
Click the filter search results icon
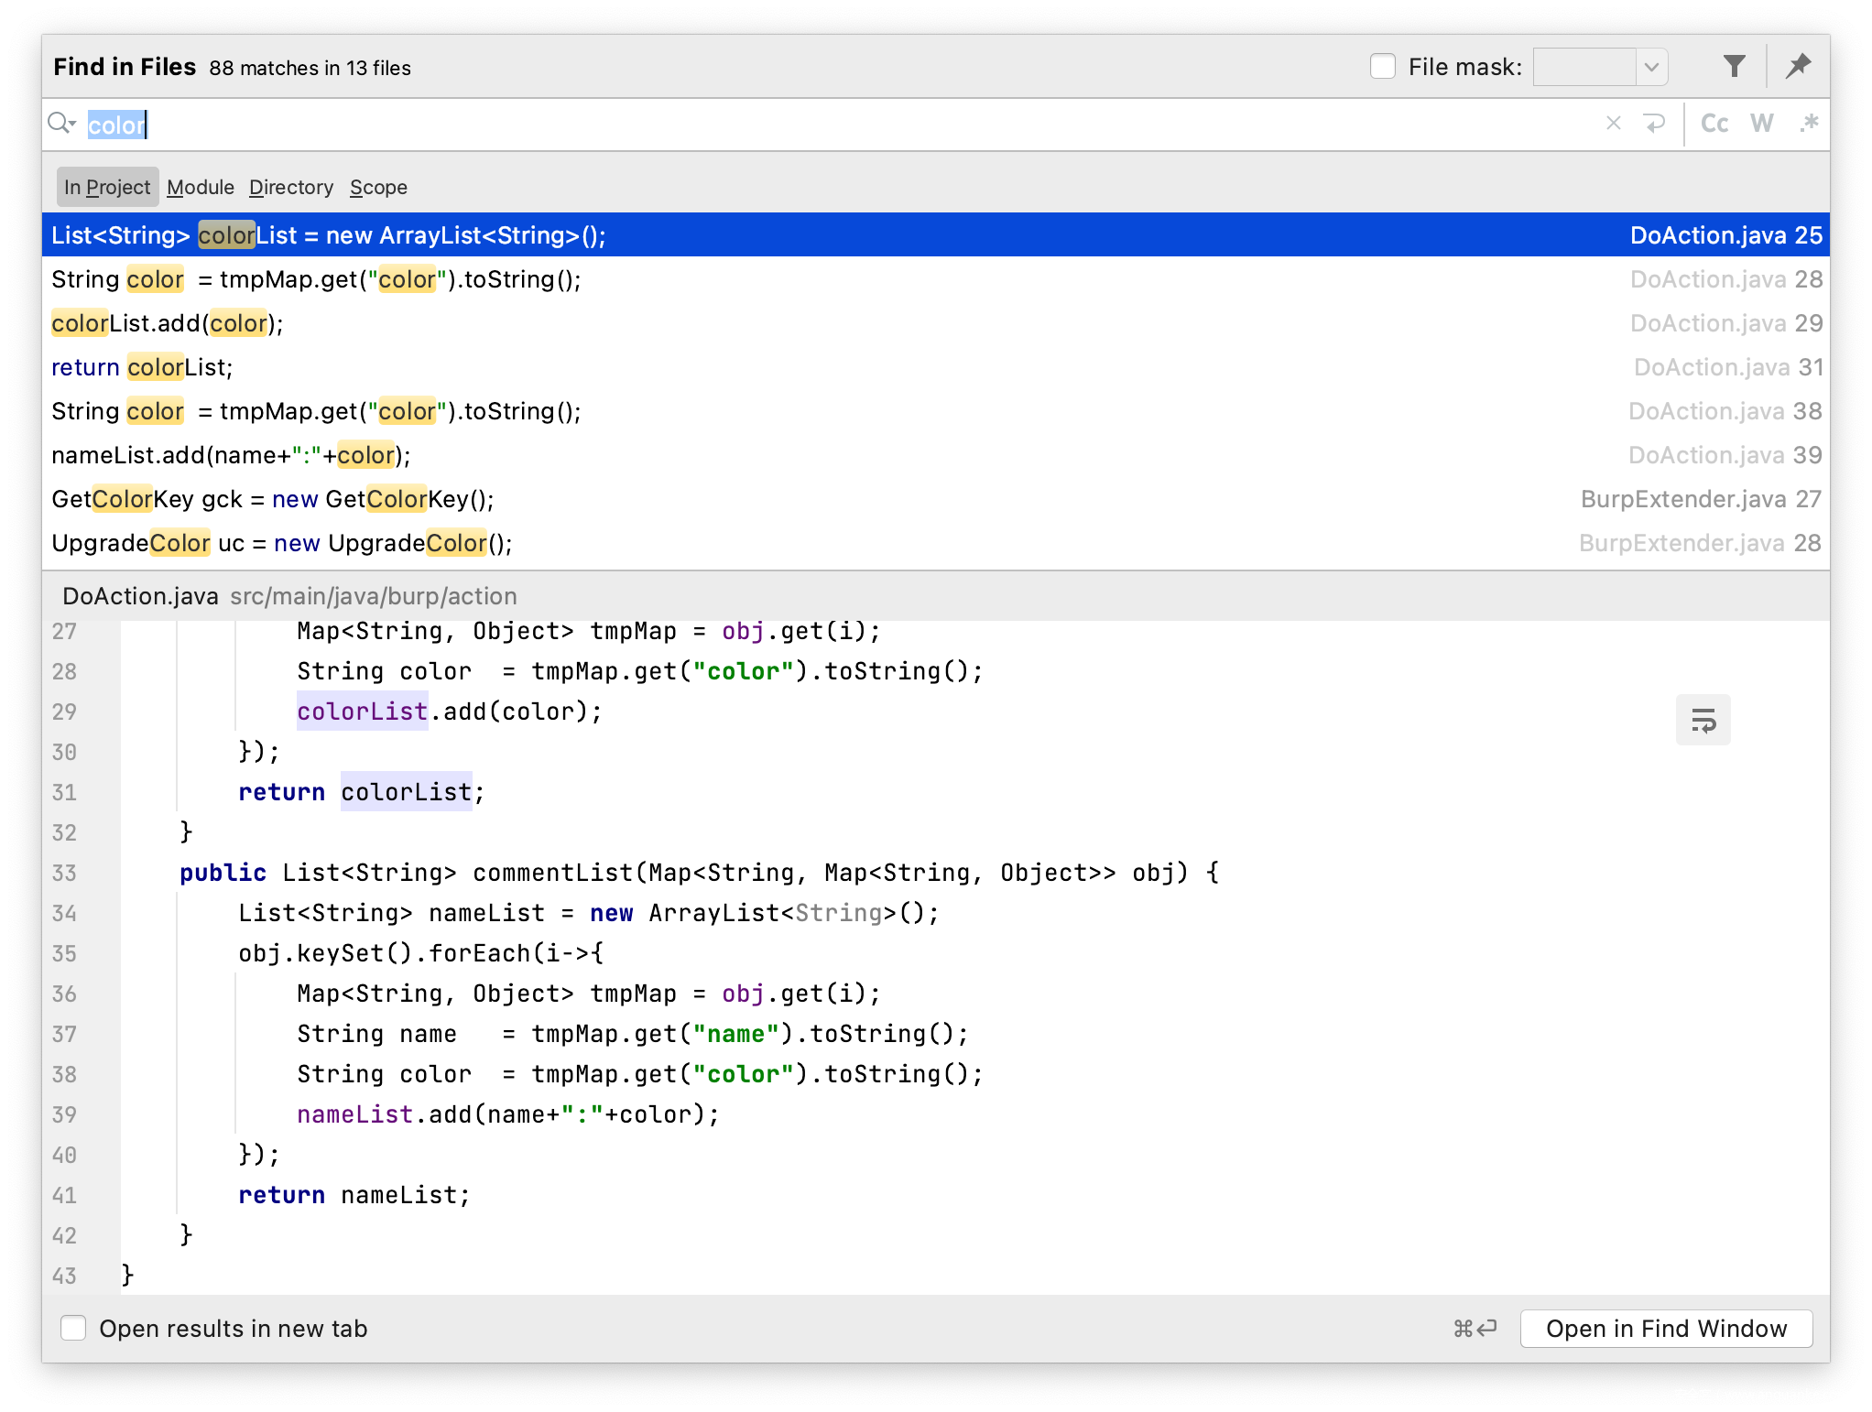[1734, 66]
